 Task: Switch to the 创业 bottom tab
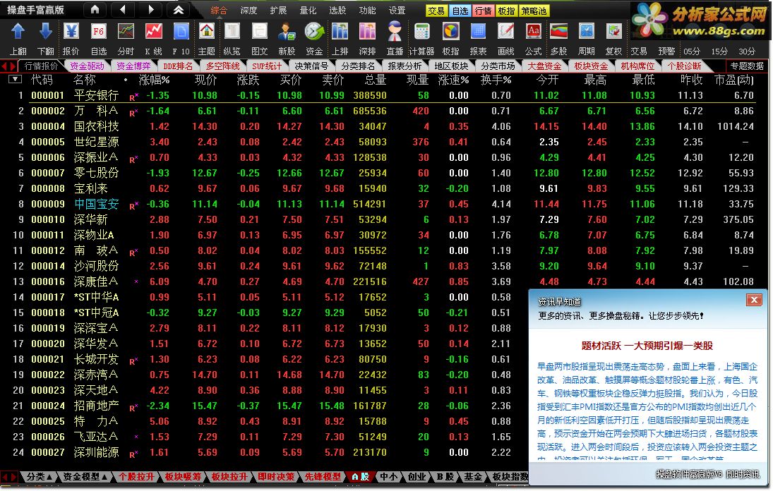pyautogui.click(x=417, y=477)
